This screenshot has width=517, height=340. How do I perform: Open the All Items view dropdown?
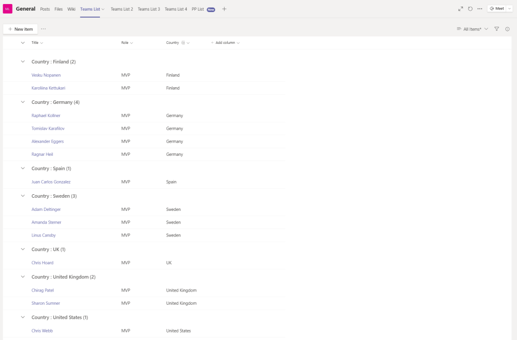click(472, 29)
